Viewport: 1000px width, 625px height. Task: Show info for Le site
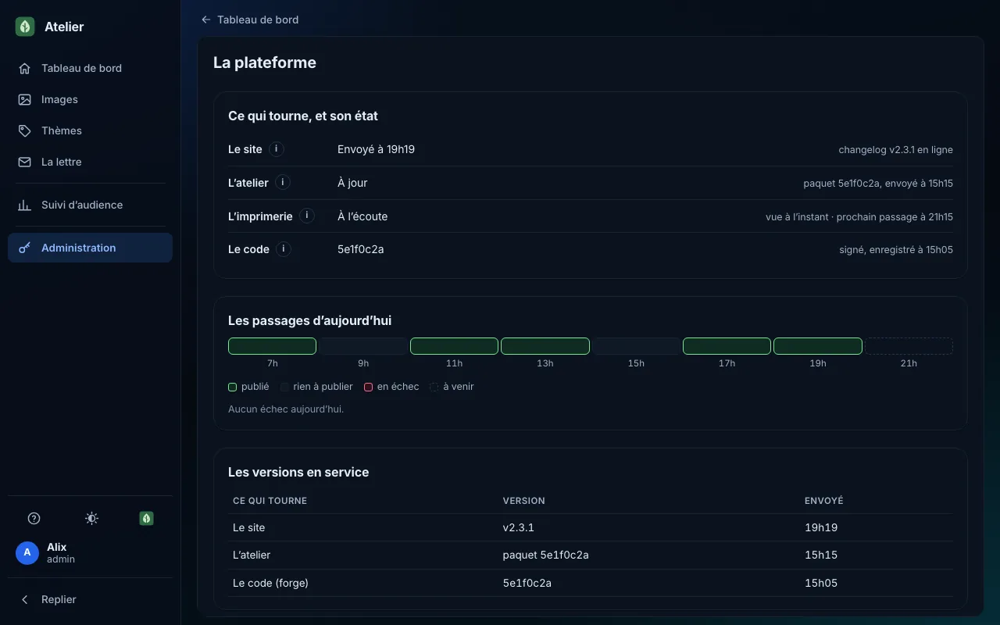(x=277, y=149)
